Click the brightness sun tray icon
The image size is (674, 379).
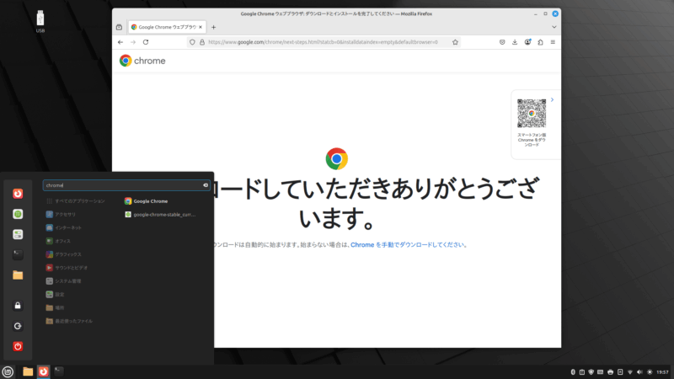650,372
